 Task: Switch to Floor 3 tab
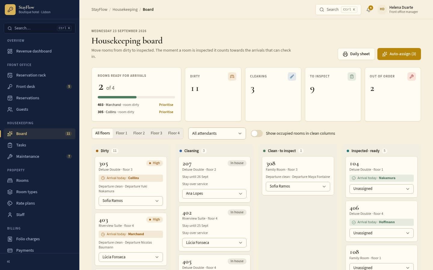tap(156, 133)
